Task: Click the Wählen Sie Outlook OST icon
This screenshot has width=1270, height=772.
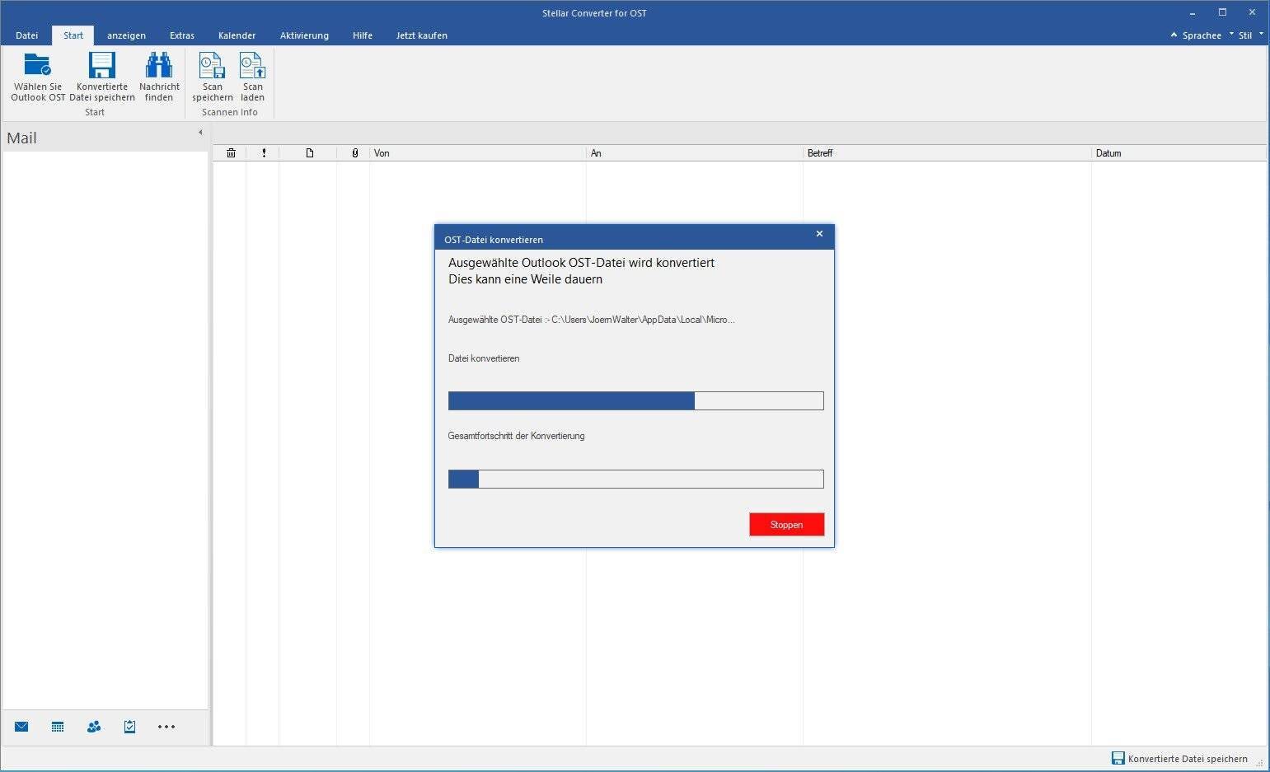Action: point(38,66)
